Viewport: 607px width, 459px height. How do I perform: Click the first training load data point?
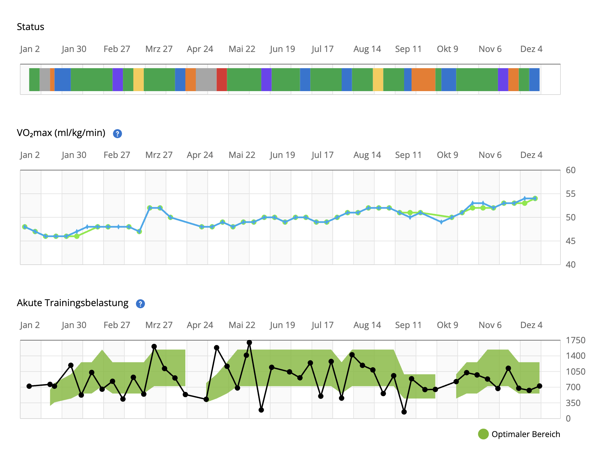[x=29, y=386]
